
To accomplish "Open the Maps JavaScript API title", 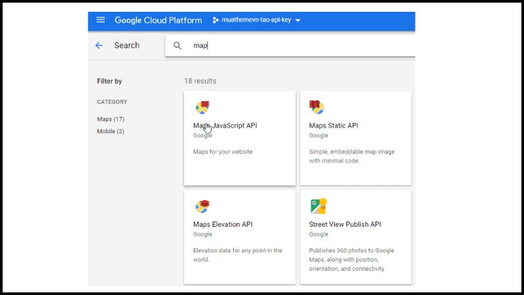I will [225, 125].
